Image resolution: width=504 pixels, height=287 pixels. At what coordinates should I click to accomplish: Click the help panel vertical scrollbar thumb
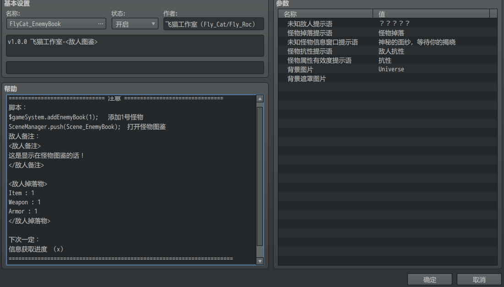pos(260,176)
